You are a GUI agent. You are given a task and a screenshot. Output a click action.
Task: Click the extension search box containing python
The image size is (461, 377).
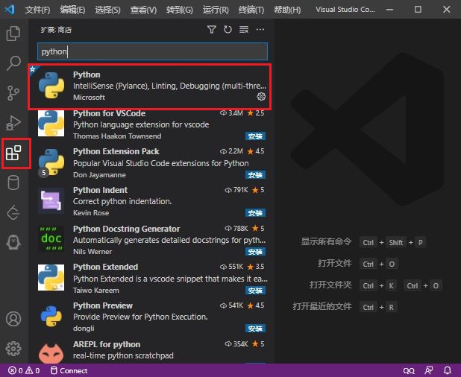pyautogui.click(x=152, y=51)
